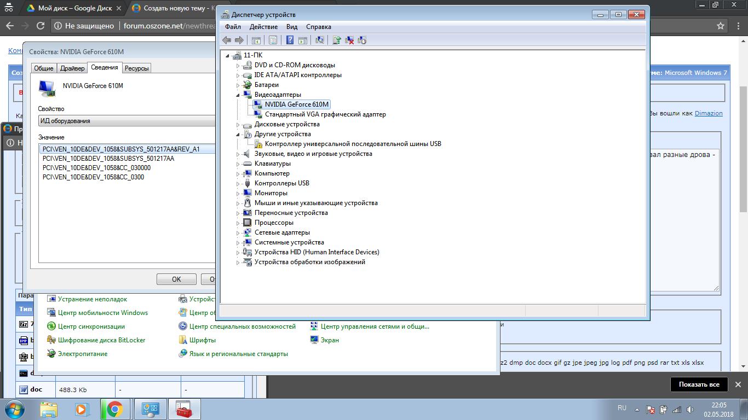Image resolution: width=748 pixels, height=420 pixels.
Task: Open Windows Explorer from the taskbar
Action: pos(49,409)
